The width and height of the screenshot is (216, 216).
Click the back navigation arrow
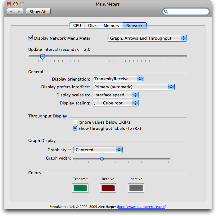point(11,11)
